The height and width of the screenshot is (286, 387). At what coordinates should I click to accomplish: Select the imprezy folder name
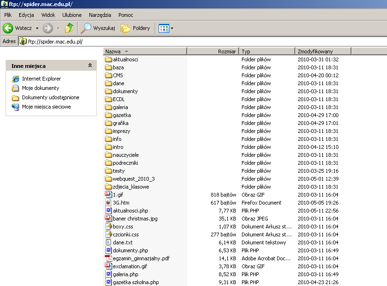pyautogui.click(x=121, y=131)
